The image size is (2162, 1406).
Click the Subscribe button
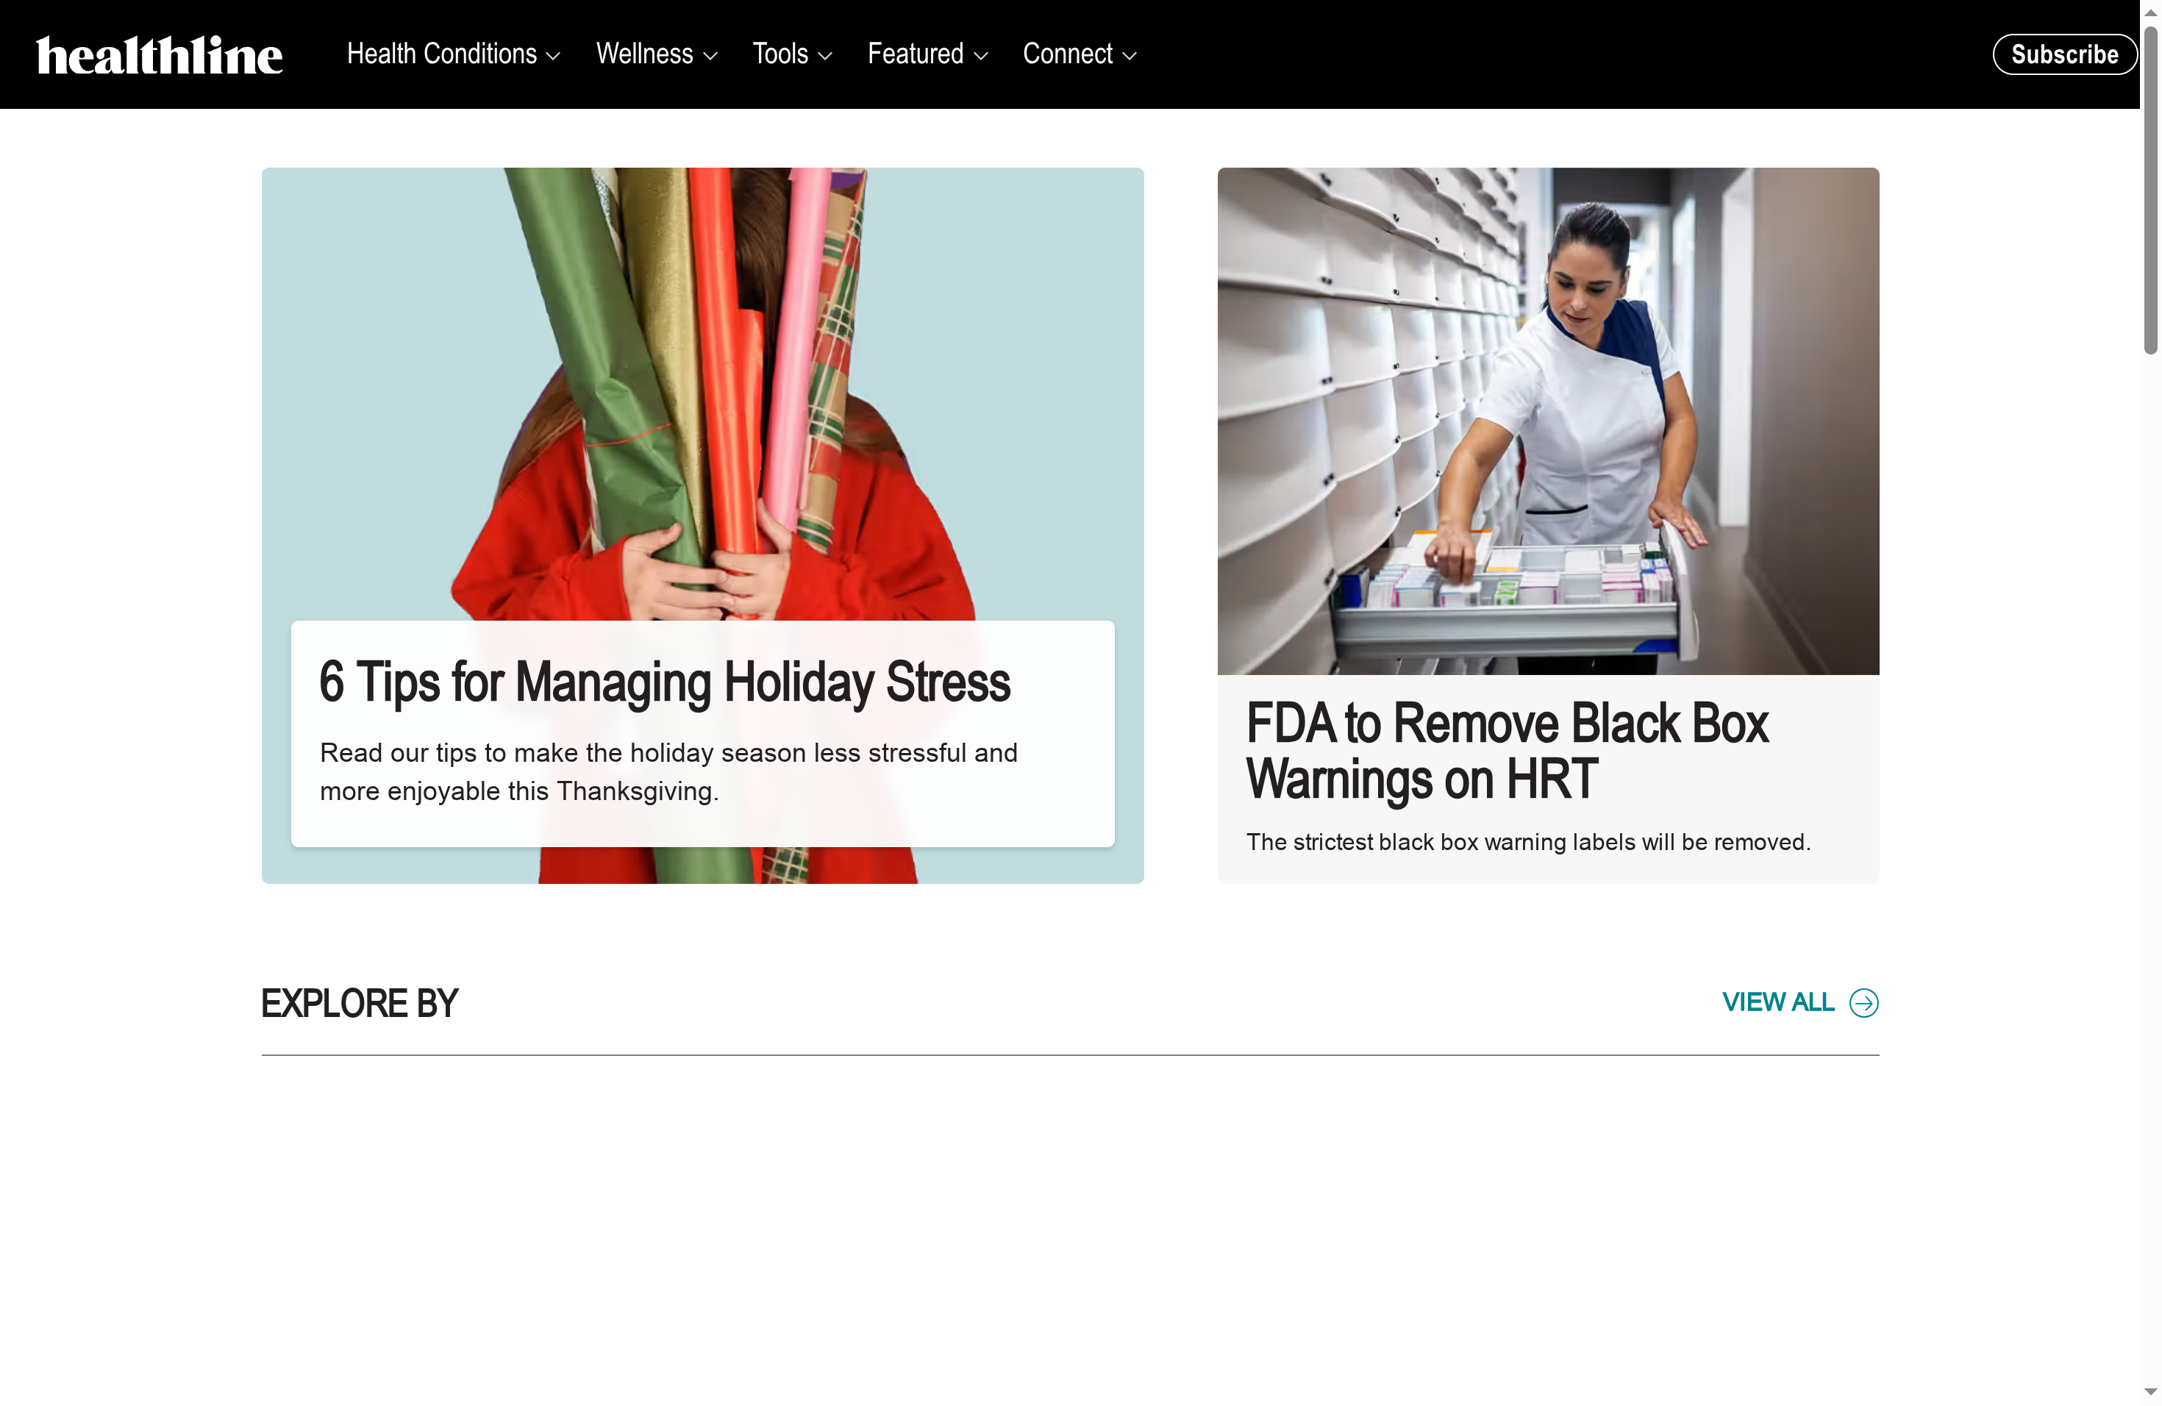(2064, 54)
